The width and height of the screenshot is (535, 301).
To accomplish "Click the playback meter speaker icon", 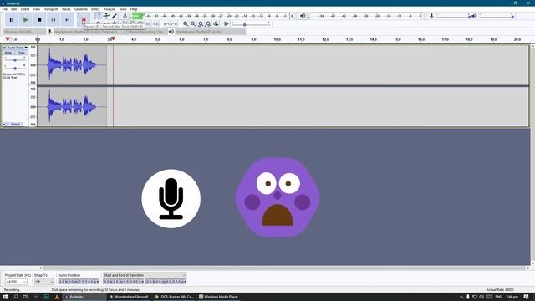I will [303, 16].
